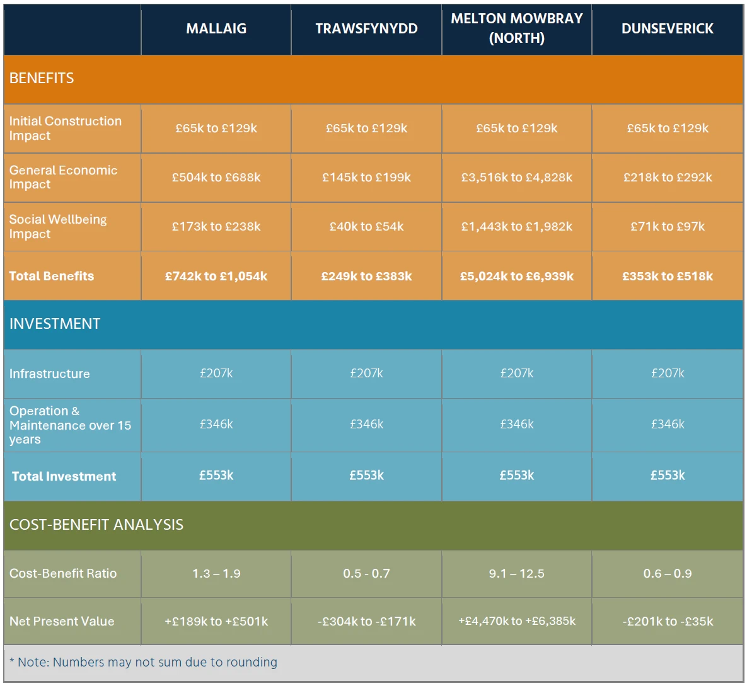Click the COST-BENEFIT ANALYSIS section header
Viewport: 747px width, 686px height.
[x=95, y=524]
